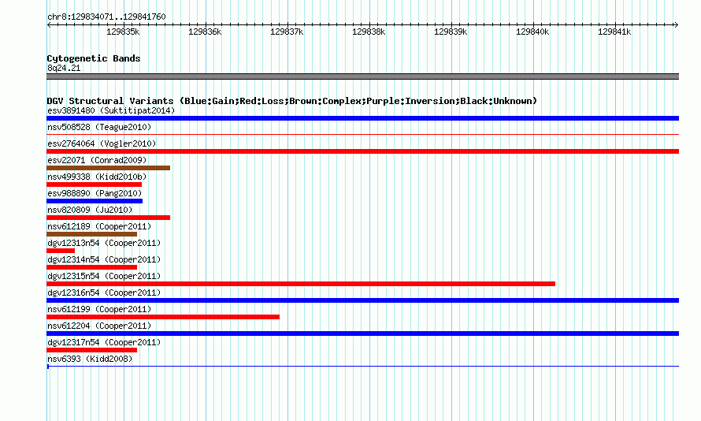Select the blue gain bar under esv3891480

click(x=362, y=118)
